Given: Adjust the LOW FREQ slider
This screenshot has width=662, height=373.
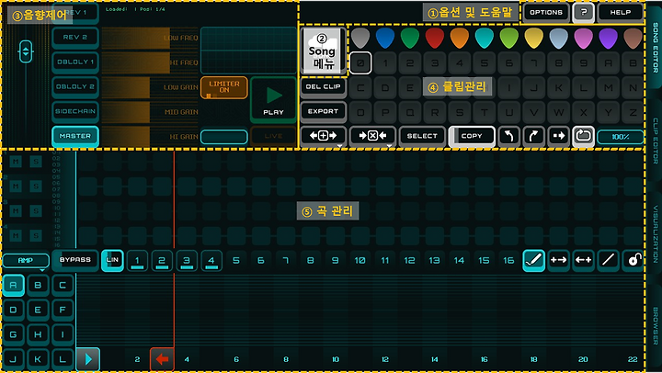Looking at the screenshot, I should pyautogui.click(x=150, y=38).
